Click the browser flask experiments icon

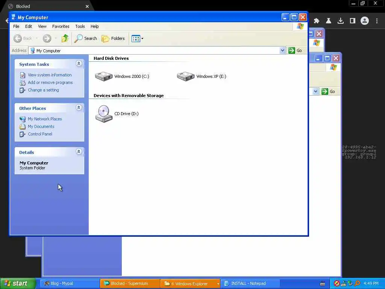coord(329,21)
